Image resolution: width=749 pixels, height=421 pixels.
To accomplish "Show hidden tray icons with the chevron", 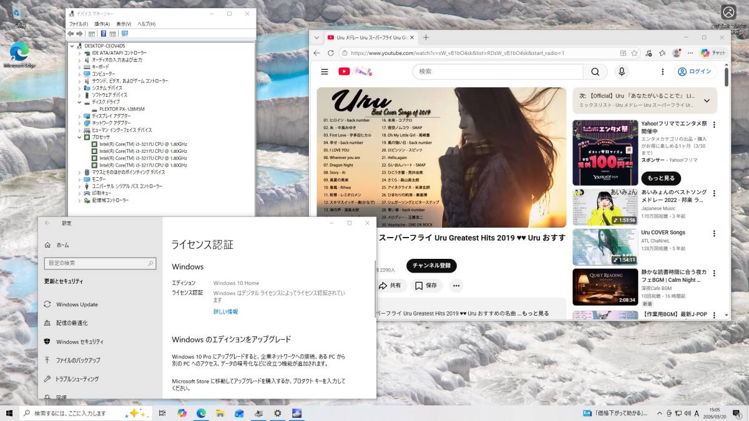I will (660, 413).
